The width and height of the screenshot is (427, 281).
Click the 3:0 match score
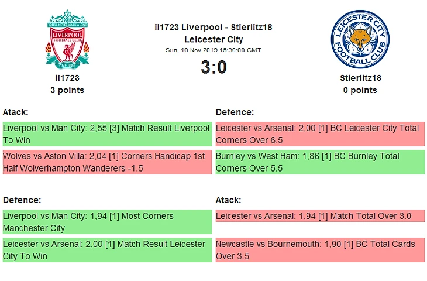pos(213,67)
